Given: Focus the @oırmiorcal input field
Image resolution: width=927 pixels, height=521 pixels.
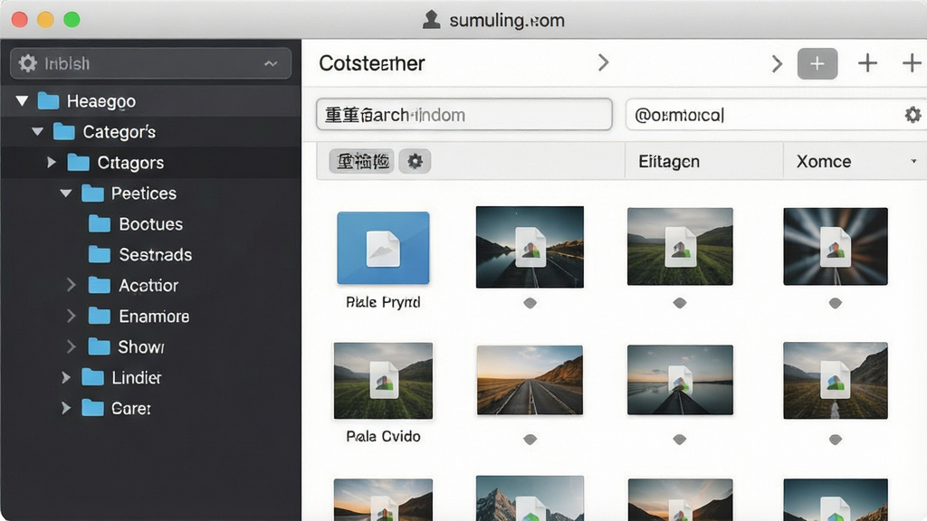Looking at the screenshot, I should tap(776, 114).
